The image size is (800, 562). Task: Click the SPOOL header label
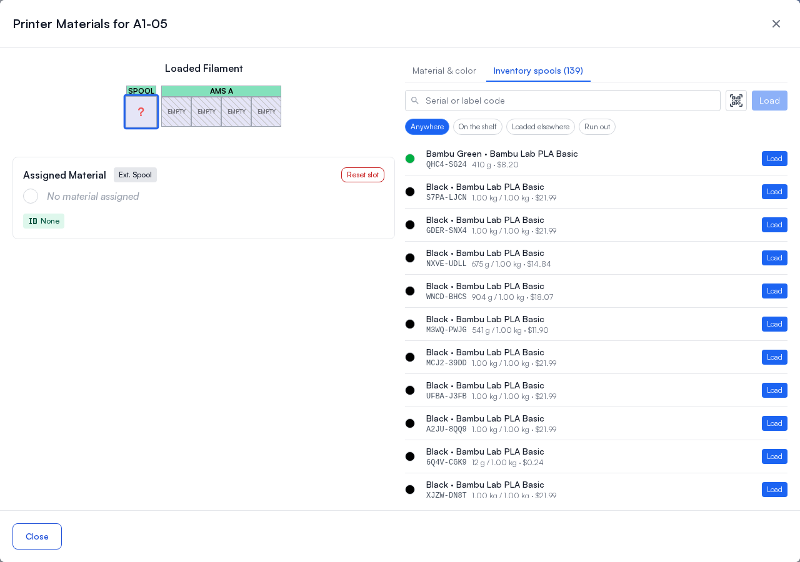tap(141, 91)
